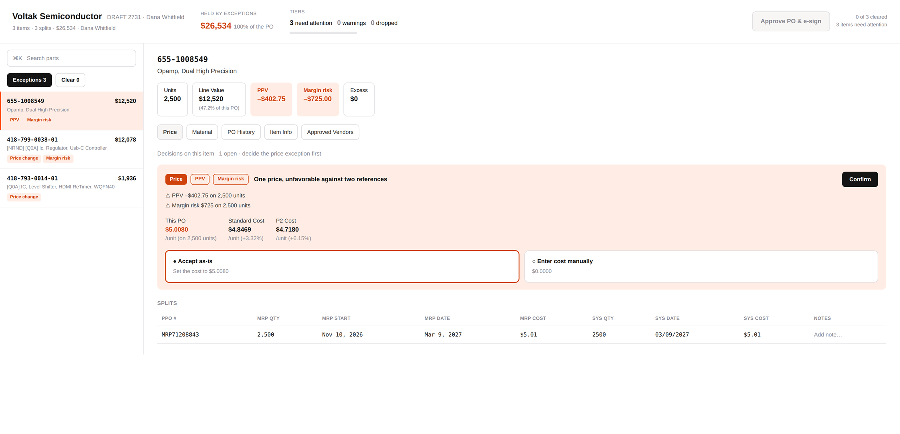The height and width of the screenshot is (434, 900).
Task: Click the Standard Cost value $4.8469
Action: (x=240, y=230)
